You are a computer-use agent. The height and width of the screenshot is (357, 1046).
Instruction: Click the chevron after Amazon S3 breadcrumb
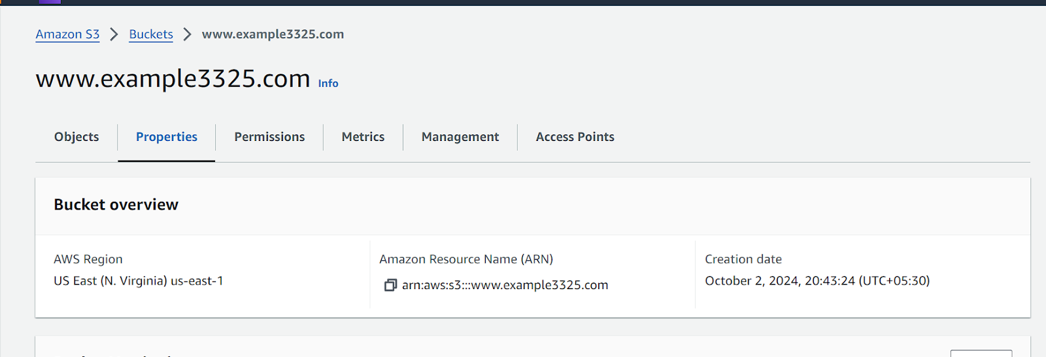114,35
